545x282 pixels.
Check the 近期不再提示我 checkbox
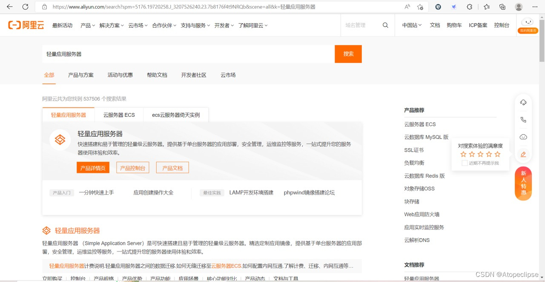pos(464,163)
